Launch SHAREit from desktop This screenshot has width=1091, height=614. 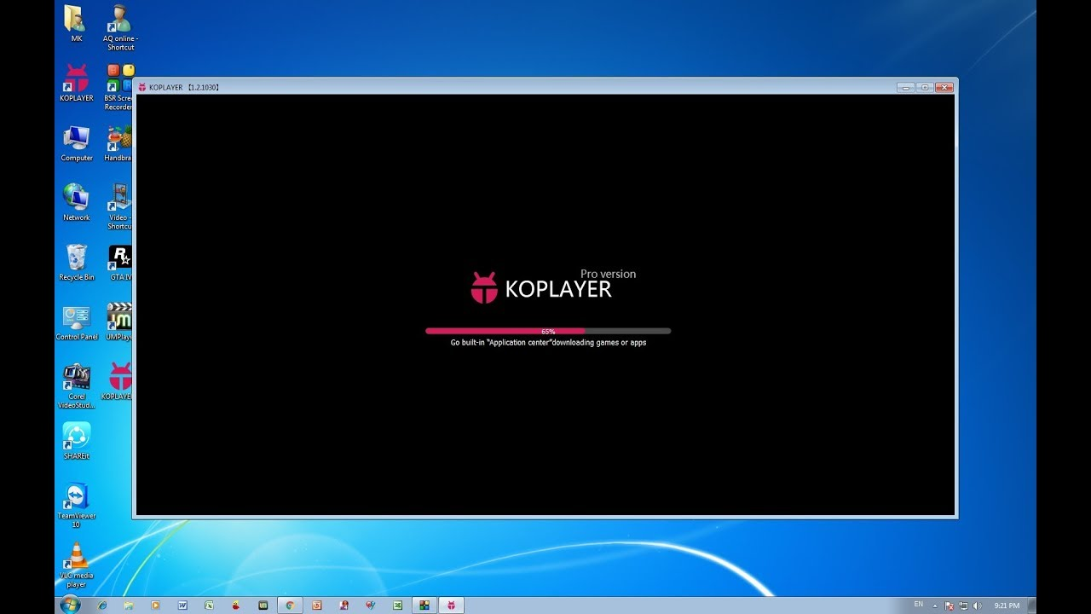click(x=76, y=441)
